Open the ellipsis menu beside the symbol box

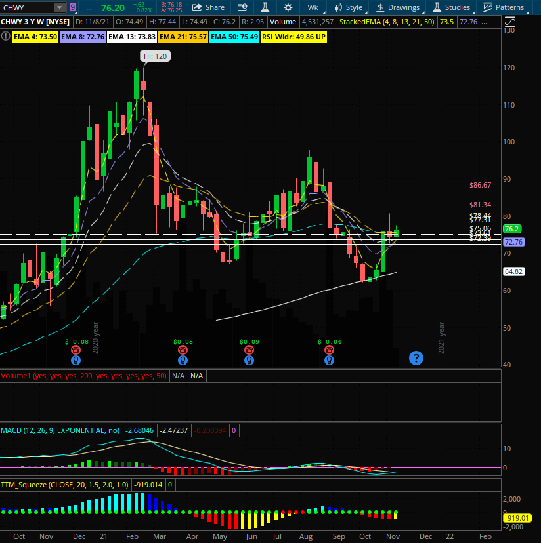pyautogui.click(x=89, y=8)
